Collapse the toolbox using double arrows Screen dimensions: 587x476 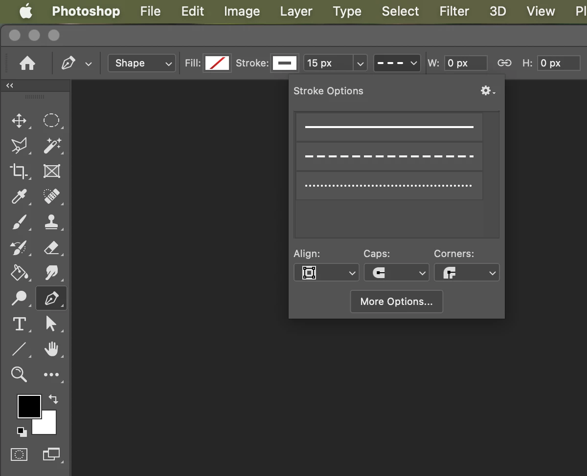[9, 86]
